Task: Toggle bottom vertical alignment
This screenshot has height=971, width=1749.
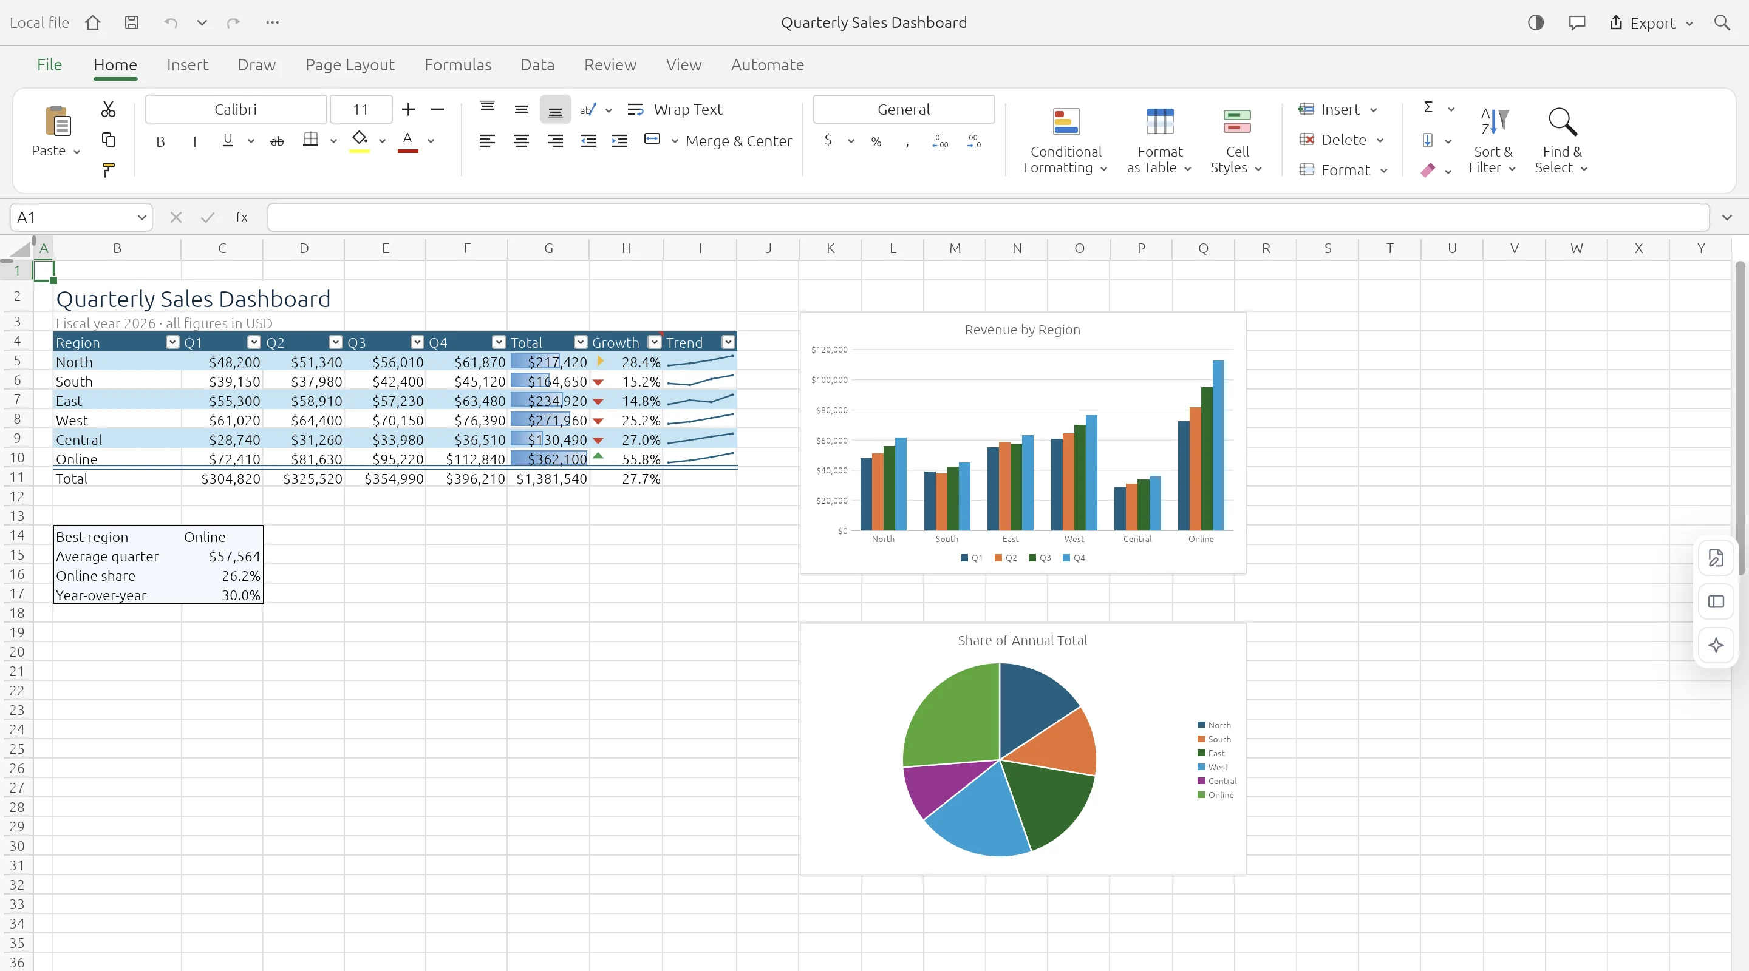Action: [556, 110]
